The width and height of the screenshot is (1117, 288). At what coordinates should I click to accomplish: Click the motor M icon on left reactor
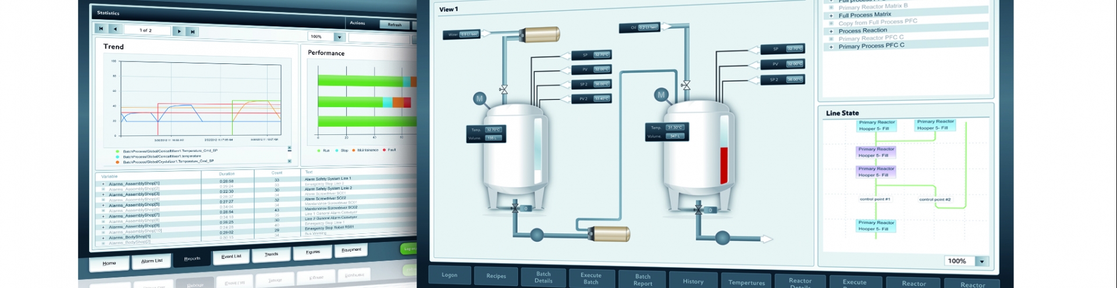point(479,99)
